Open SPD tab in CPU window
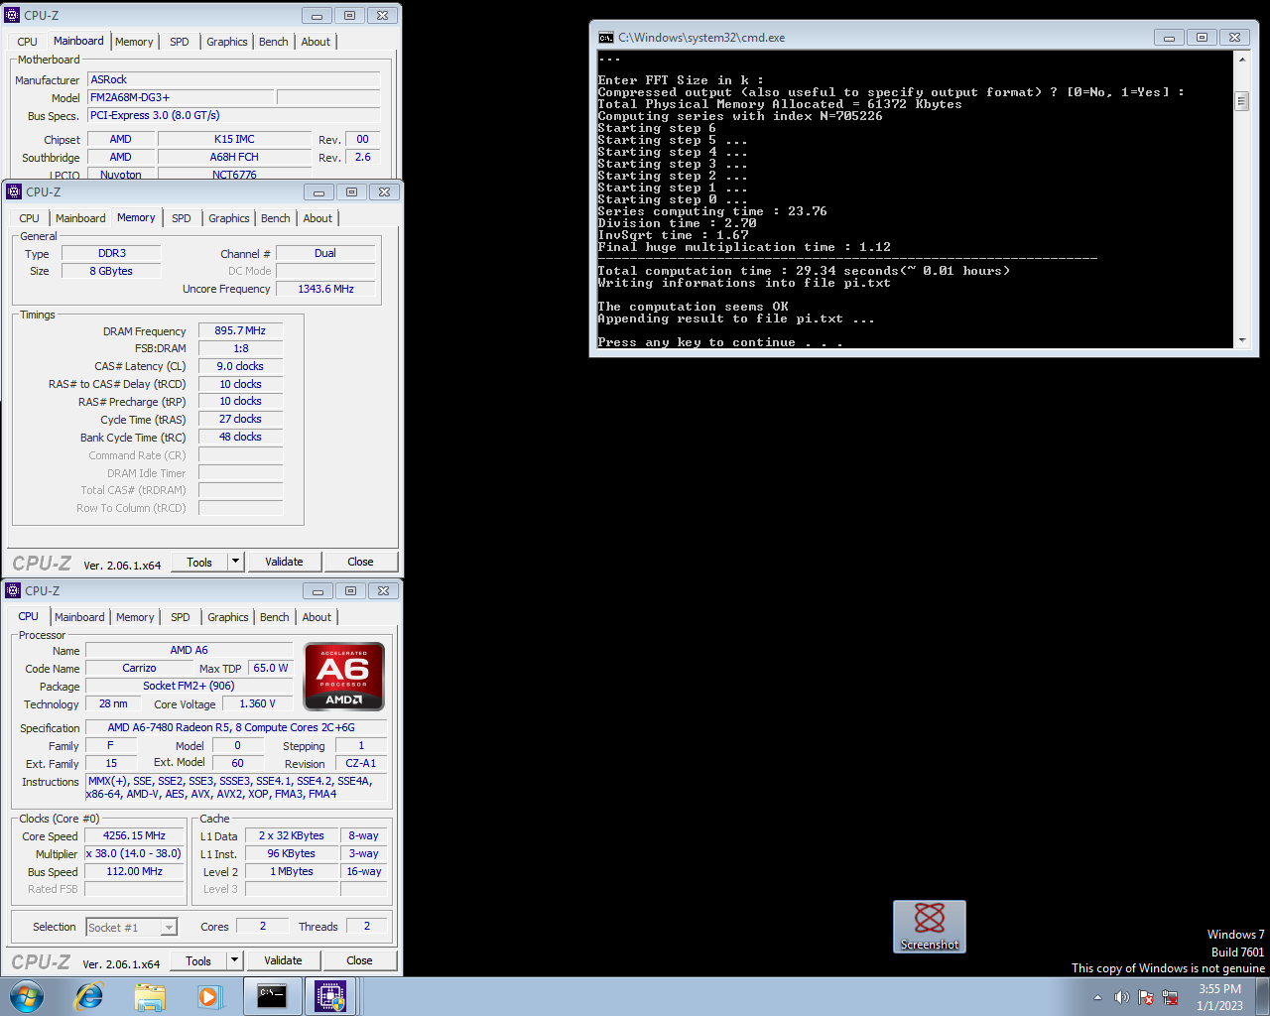The height and width of the screenshot is (1016, 1270). pos(180,617)
